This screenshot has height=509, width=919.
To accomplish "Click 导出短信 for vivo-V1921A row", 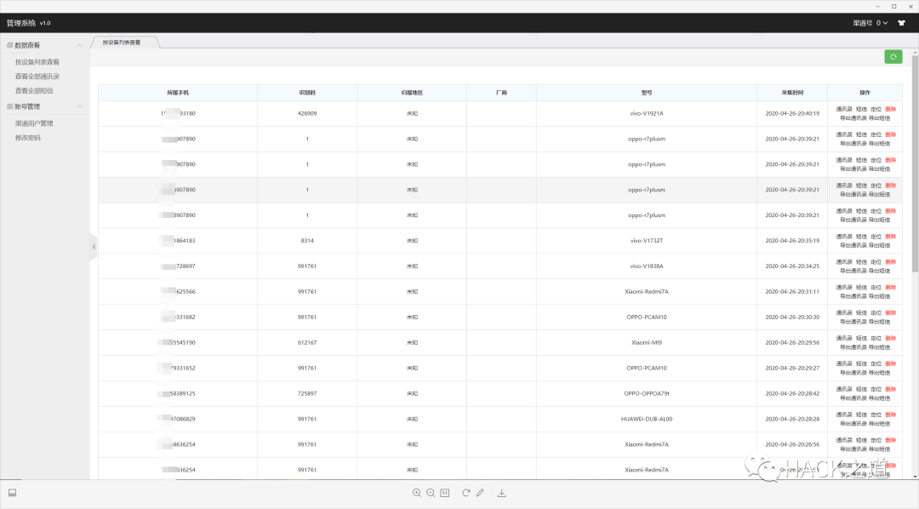I will pos(879,117).
